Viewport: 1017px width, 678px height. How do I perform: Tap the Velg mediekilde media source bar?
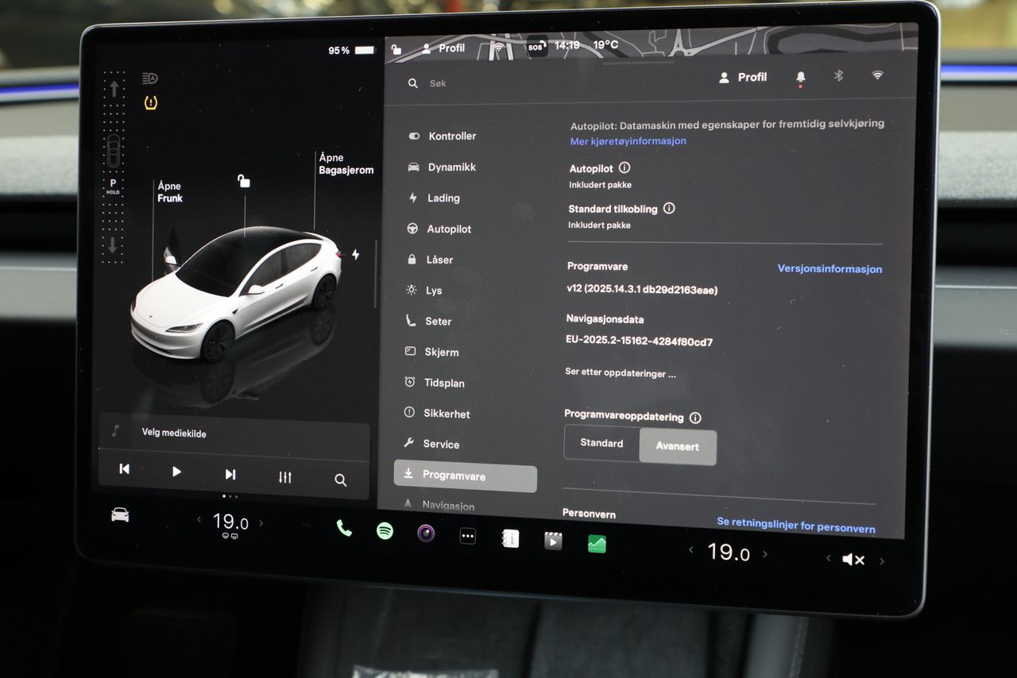coord(234,434)
